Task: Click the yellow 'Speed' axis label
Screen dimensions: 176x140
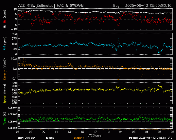Action: [5, 99]
